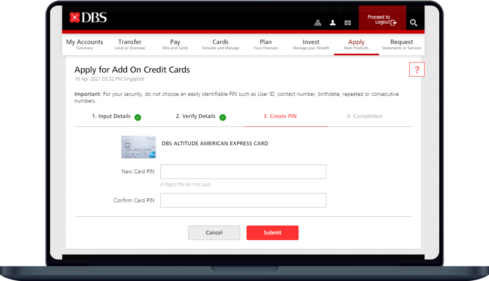Image resolution: width=489 pixels, height=281 pixels.
Task: Click the search magnifier icon
Action: [413, 23]
